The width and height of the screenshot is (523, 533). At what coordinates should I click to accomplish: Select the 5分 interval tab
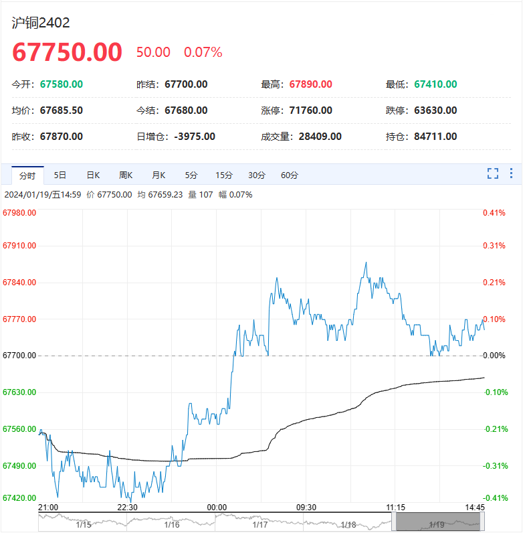click(191, 175)
